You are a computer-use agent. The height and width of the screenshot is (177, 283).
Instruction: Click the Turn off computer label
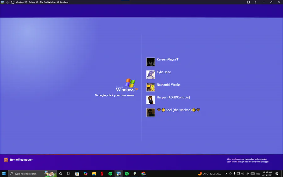(x=21, y=160)
